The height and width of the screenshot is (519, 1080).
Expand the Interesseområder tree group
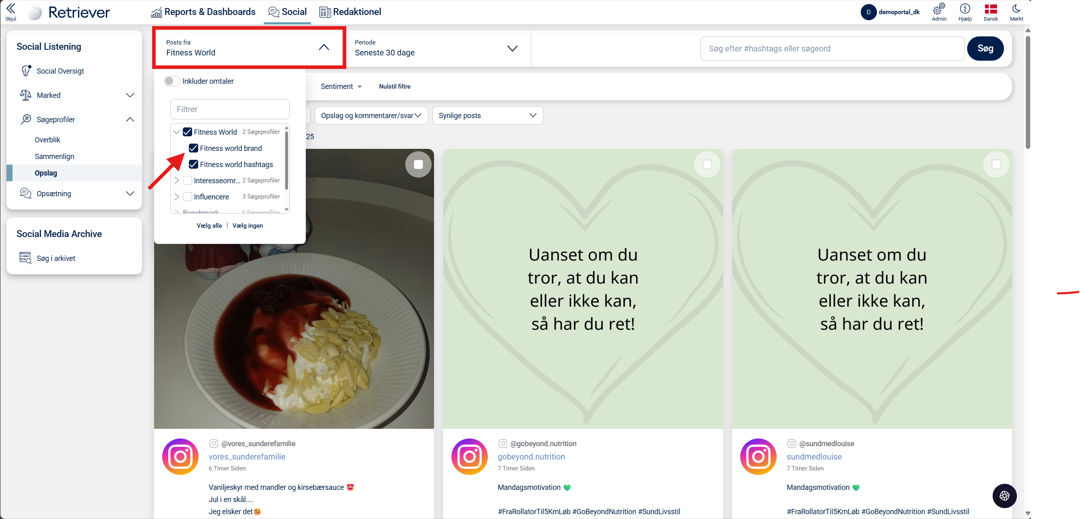click(176, 181)
